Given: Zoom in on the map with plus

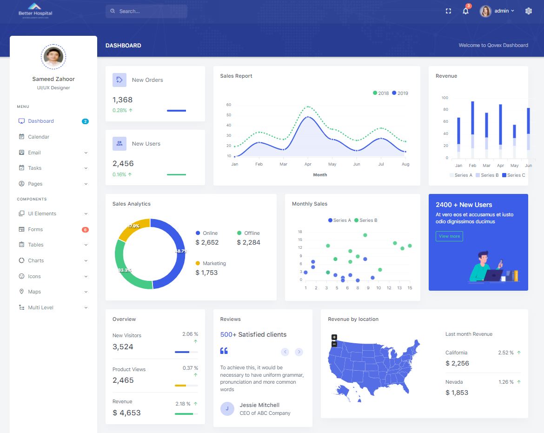Looking at the screenshot, I should (x=334, y=337).
